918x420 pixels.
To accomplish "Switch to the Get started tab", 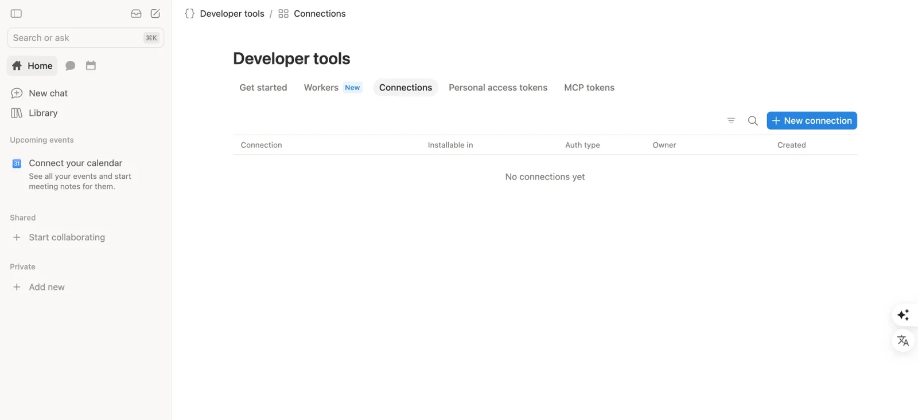I will pyautogui.click(x=263, y=87).
